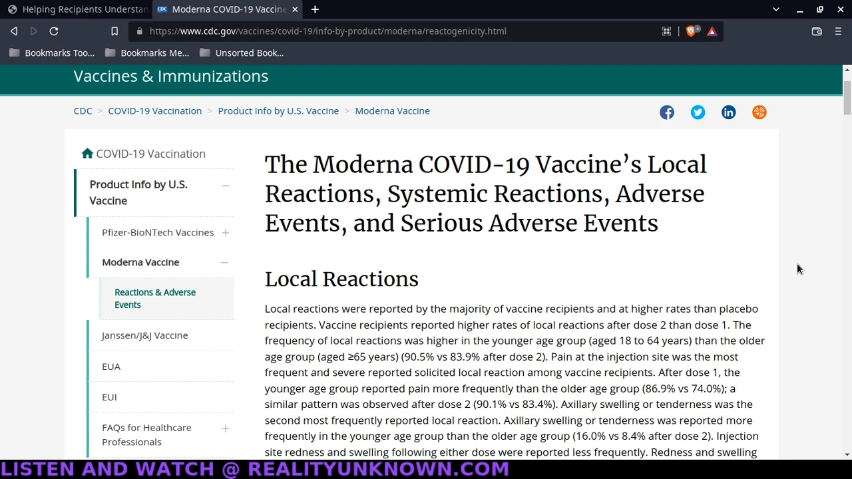
Task: Click the page title heading text
Action: pyautogui.click(x=485, y=194)
